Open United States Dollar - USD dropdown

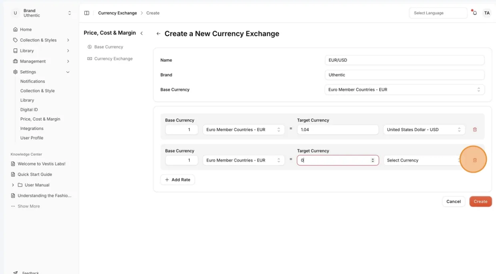424,130
